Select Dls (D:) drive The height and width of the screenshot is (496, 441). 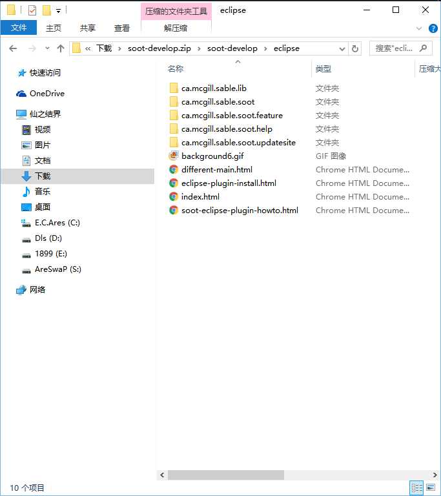pos(48,238)
